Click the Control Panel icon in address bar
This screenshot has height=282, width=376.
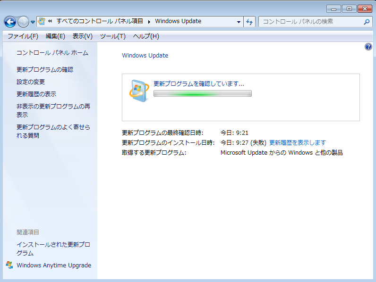pos(42,21)
